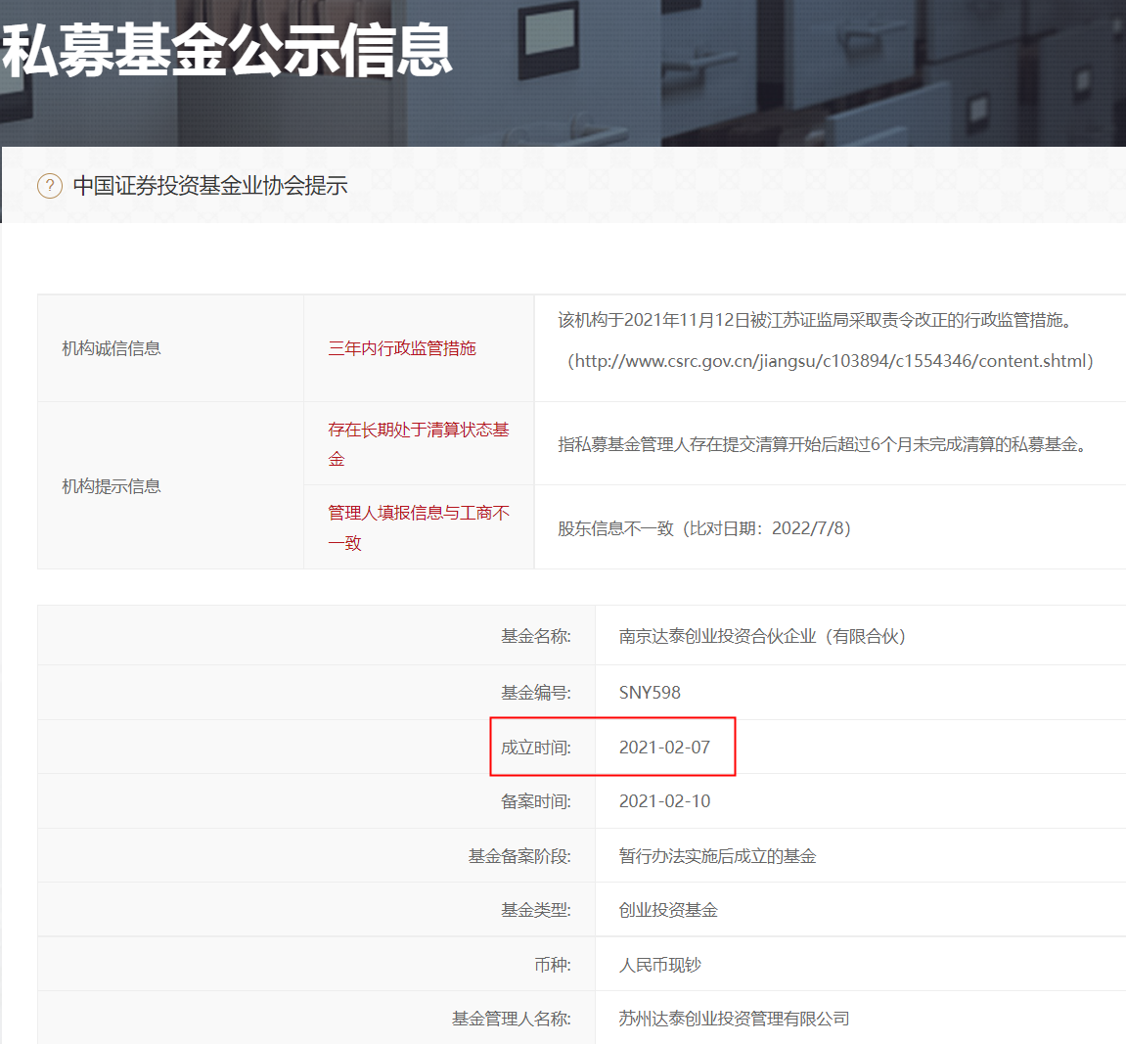Click the 备案时间 date 2021-02-10
Screen dimensions: 1126x1044
coord(665,800)
